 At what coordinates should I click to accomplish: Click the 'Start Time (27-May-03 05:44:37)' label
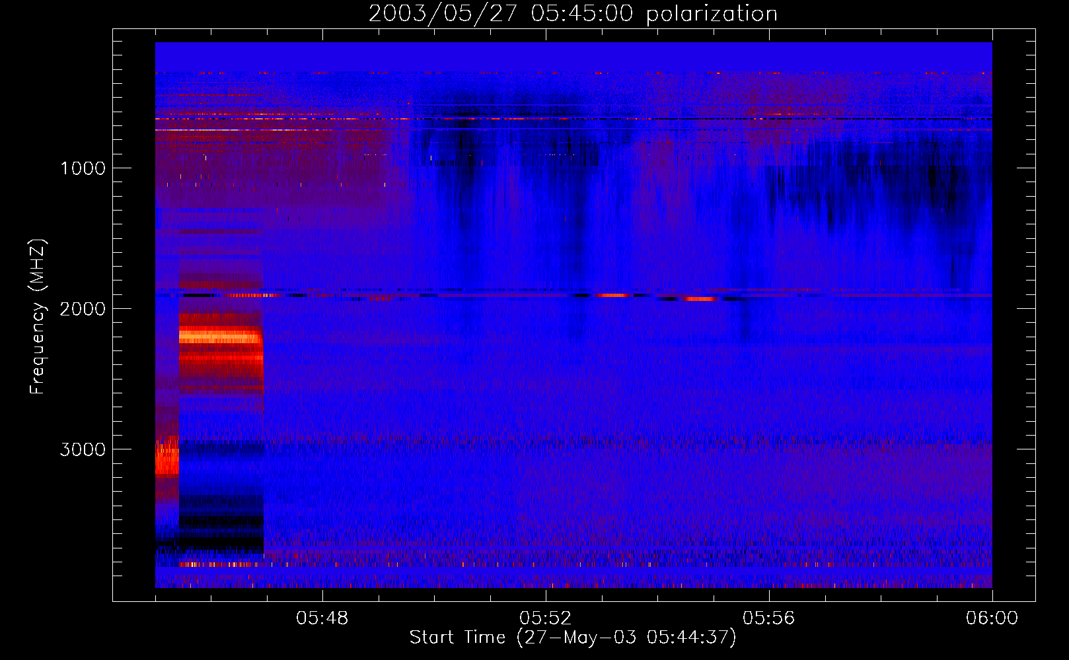pos(573,638)
